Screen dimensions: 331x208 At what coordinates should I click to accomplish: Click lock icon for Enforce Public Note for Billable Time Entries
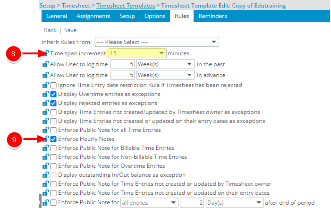coord(46,148)
